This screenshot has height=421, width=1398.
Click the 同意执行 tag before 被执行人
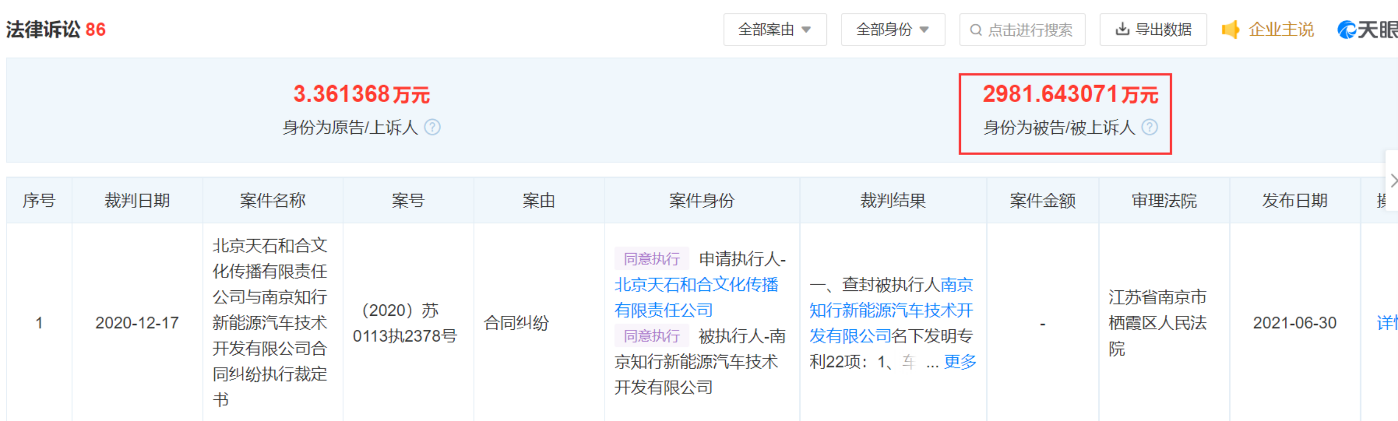(x=652, y=336)
